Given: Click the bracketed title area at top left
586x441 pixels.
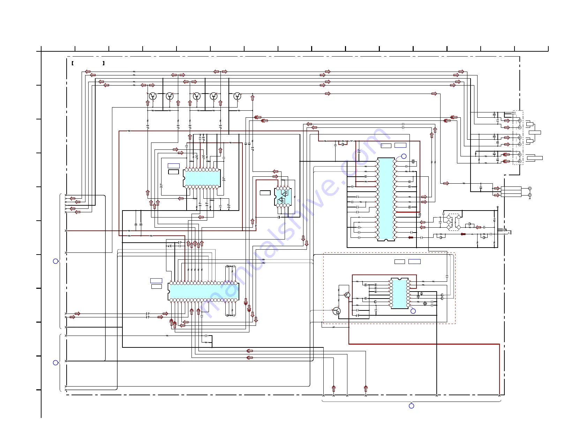Looking at the screenshot, I should (x=88, y=63).
